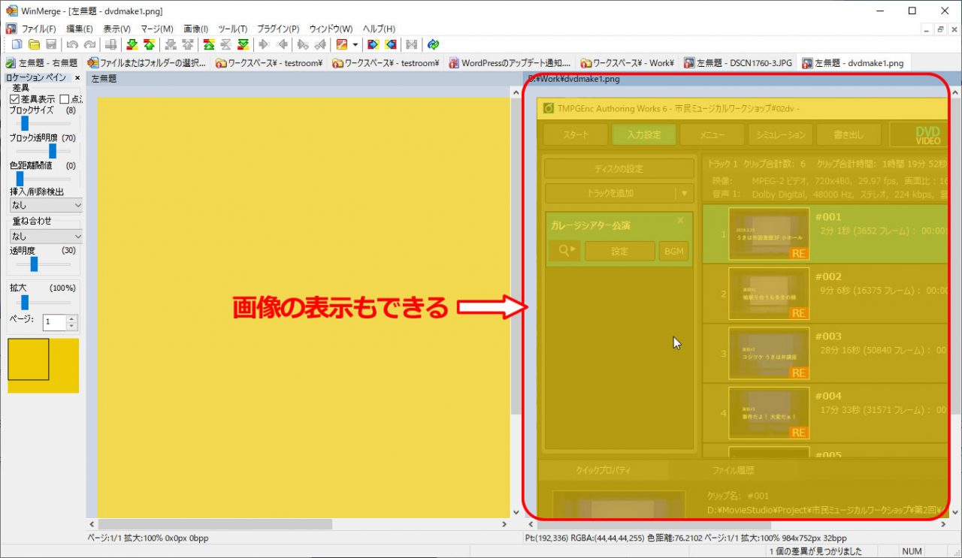Jump to last difference icon
Image resolution: width=962 pixels, height=558 pixels.
click(243, 44)
